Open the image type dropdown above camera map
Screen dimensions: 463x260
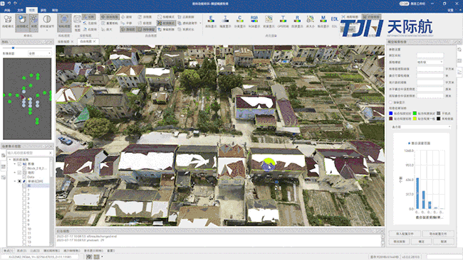(40, 53)
